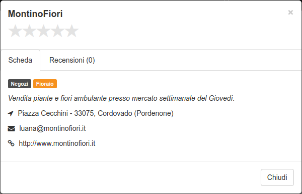The width and height of the screenshot is (302, 194).
Task: Select the third rating star
Action: coord(43,31)
